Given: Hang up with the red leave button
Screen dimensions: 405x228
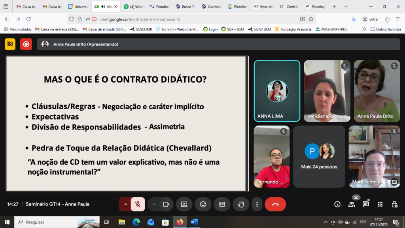Looking at the screenshot, I should [275, 204].
